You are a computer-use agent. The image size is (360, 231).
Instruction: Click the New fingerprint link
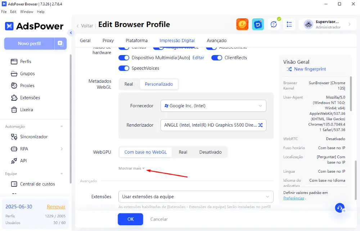[310, 69]
